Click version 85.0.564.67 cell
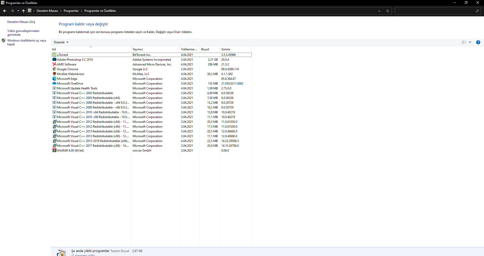 click(x=228, y=79)
